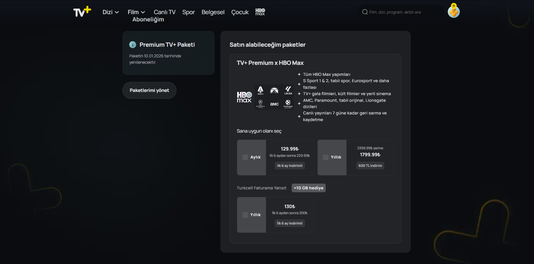Image resolution: width=534 pixels, height=264 pixels.
Task: Click the 130₺ price
Action: (290, 206)
